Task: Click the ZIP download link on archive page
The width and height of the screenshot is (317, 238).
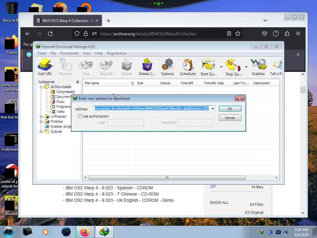Action: point(213,187)
